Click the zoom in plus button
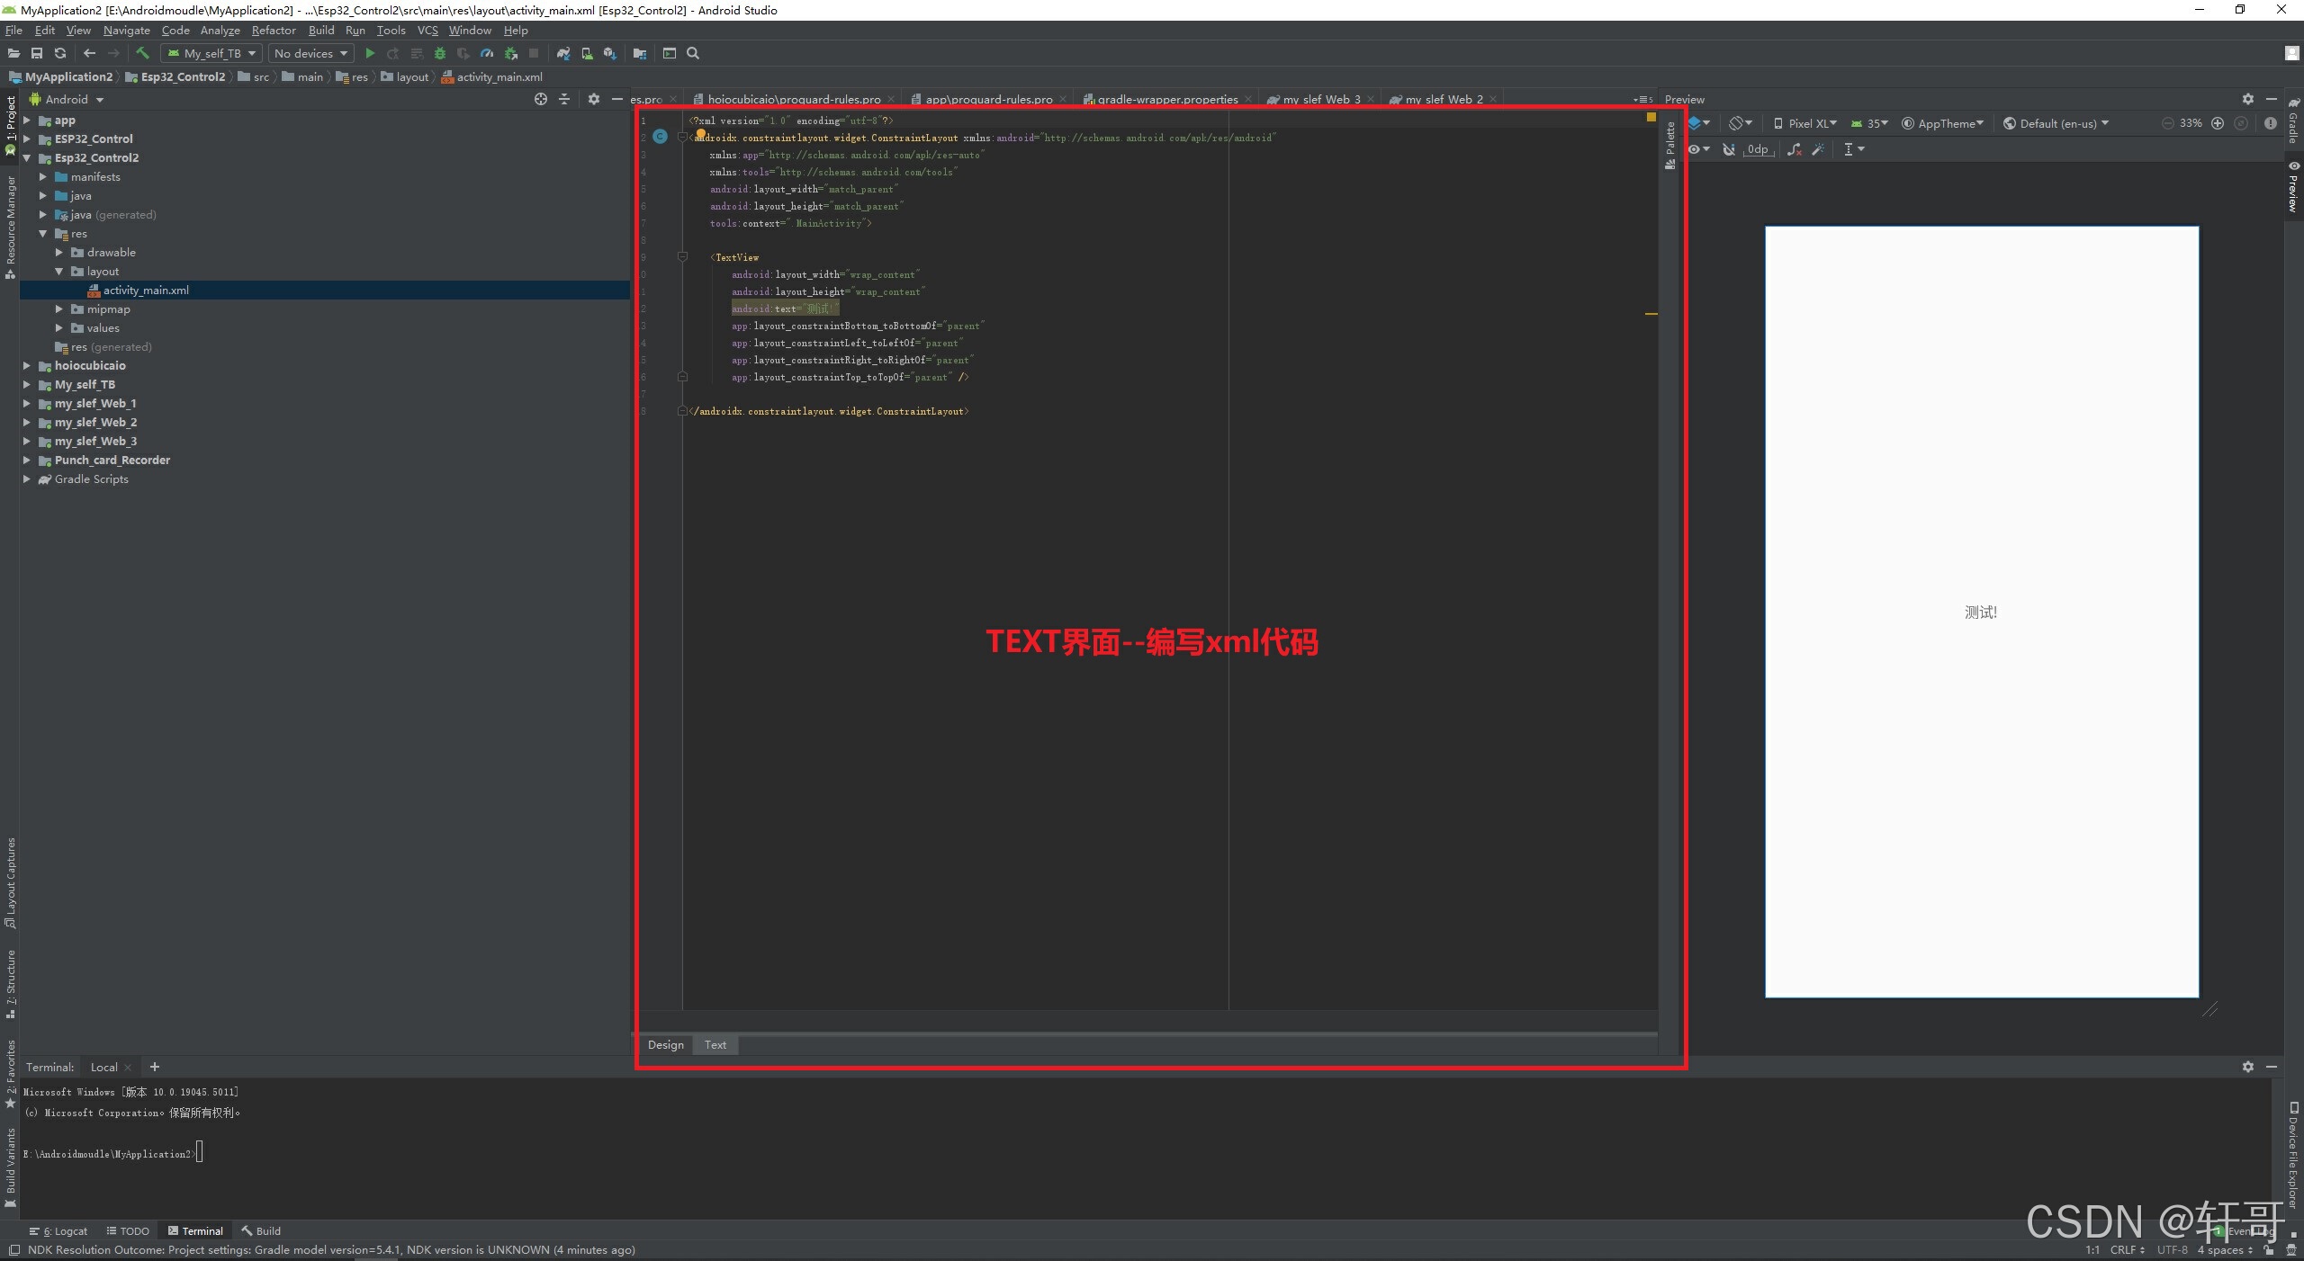The height and width of the screenshot is (1261, 2304). point(2218,123)
